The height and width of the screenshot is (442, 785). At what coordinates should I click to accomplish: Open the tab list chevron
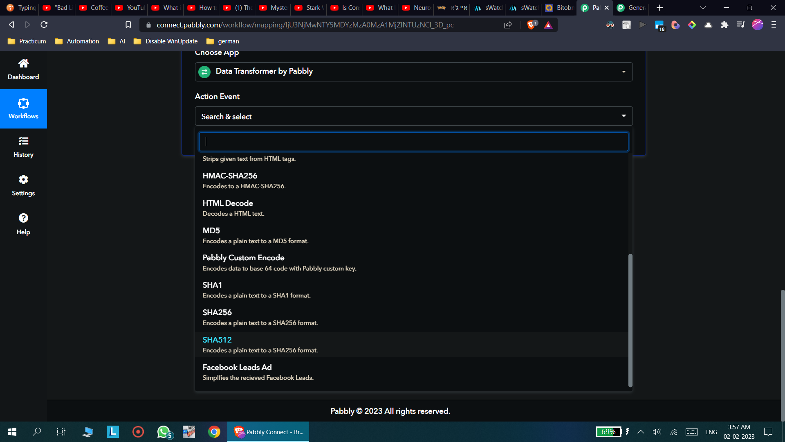point(703,8)
